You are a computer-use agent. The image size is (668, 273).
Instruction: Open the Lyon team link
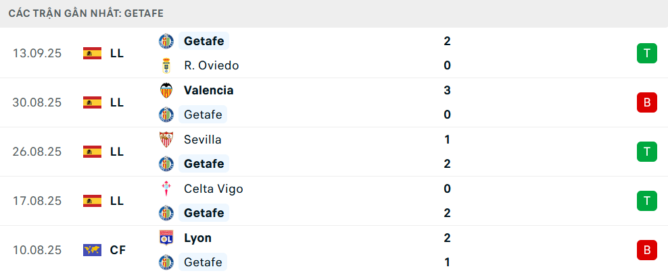click(x=197, y=238)
